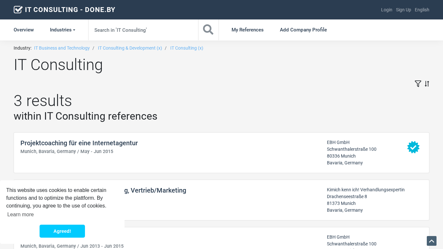Viewport: 443px width, 249px height.
Task: Open Add Company Profile page
Action: (303, 30)
